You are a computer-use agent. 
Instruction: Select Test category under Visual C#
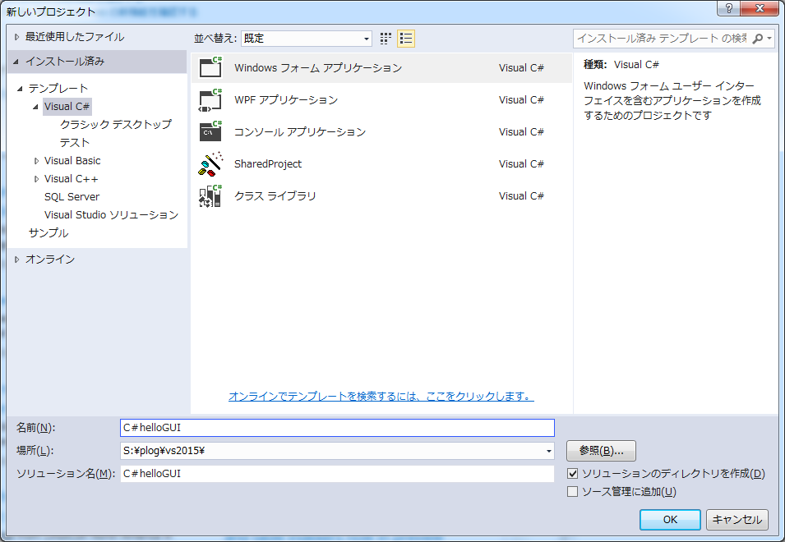point(75,143)
